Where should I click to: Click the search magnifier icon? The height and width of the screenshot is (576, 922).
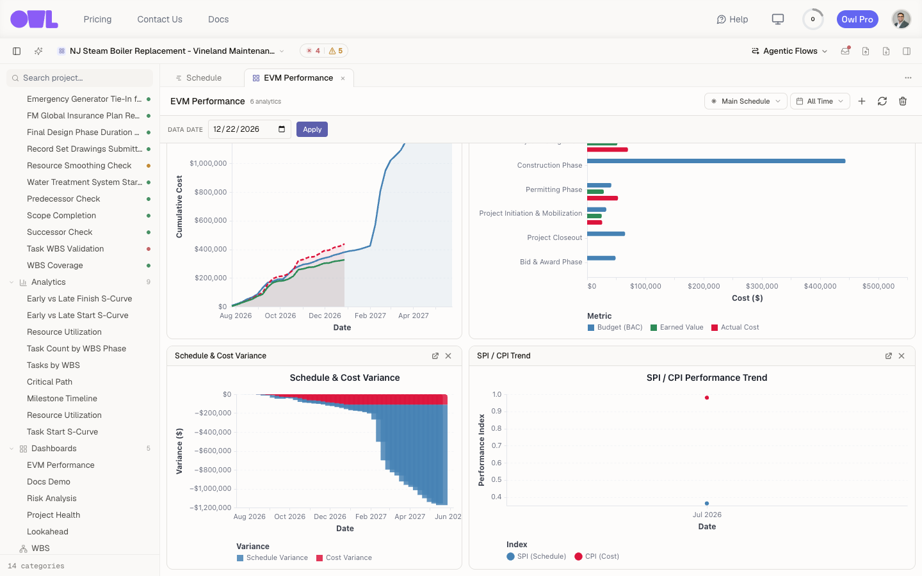[x=15, y=78]
